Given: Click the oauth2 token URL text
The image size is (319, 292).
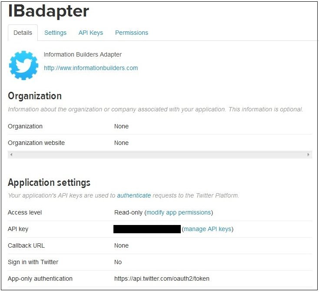Looking at the screenshot, I should pyautogui.click(x=162, y=279).
